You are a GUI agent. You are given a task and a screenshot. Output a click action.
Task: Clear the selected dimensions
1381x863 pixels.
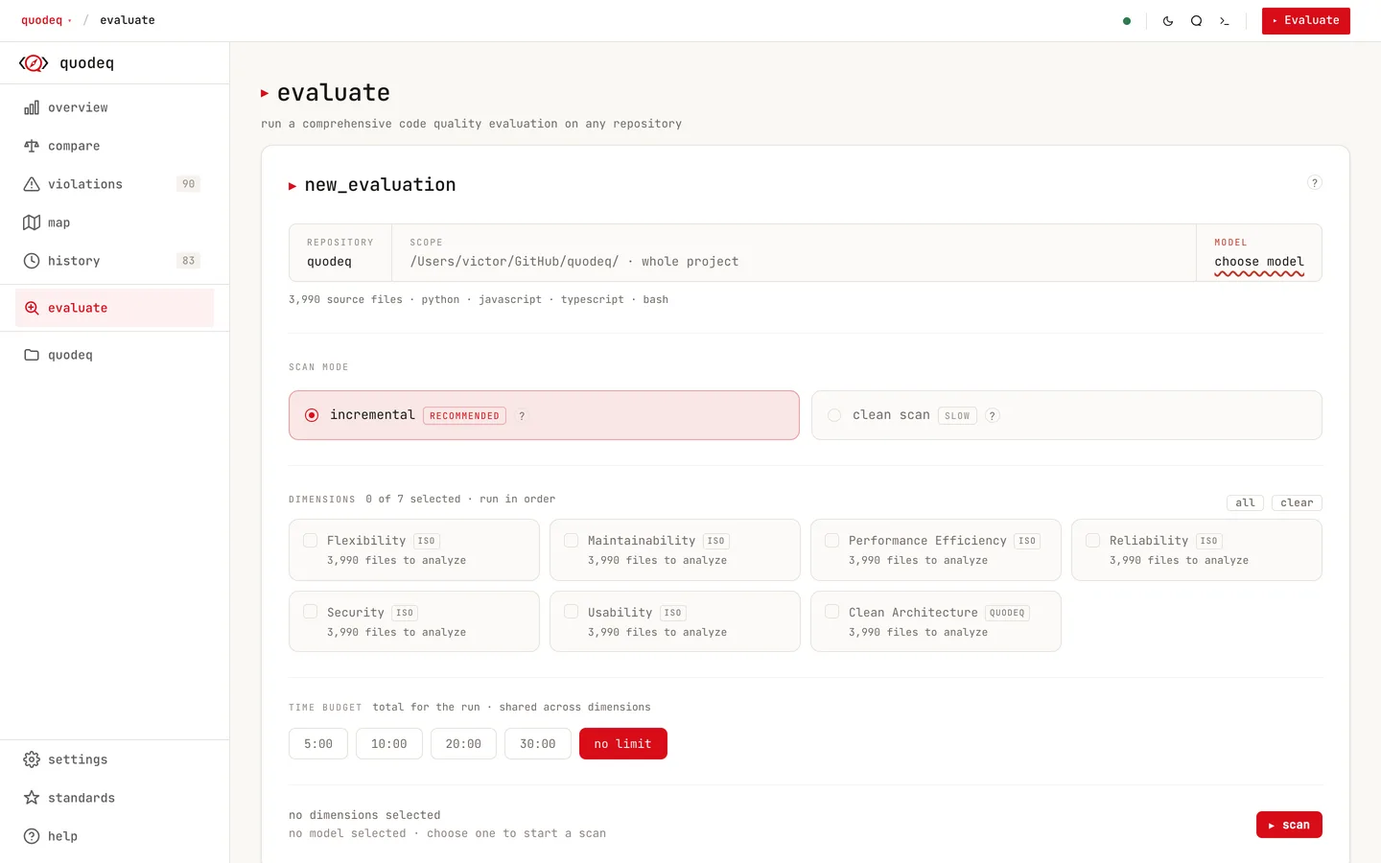tap(1297, 502)
